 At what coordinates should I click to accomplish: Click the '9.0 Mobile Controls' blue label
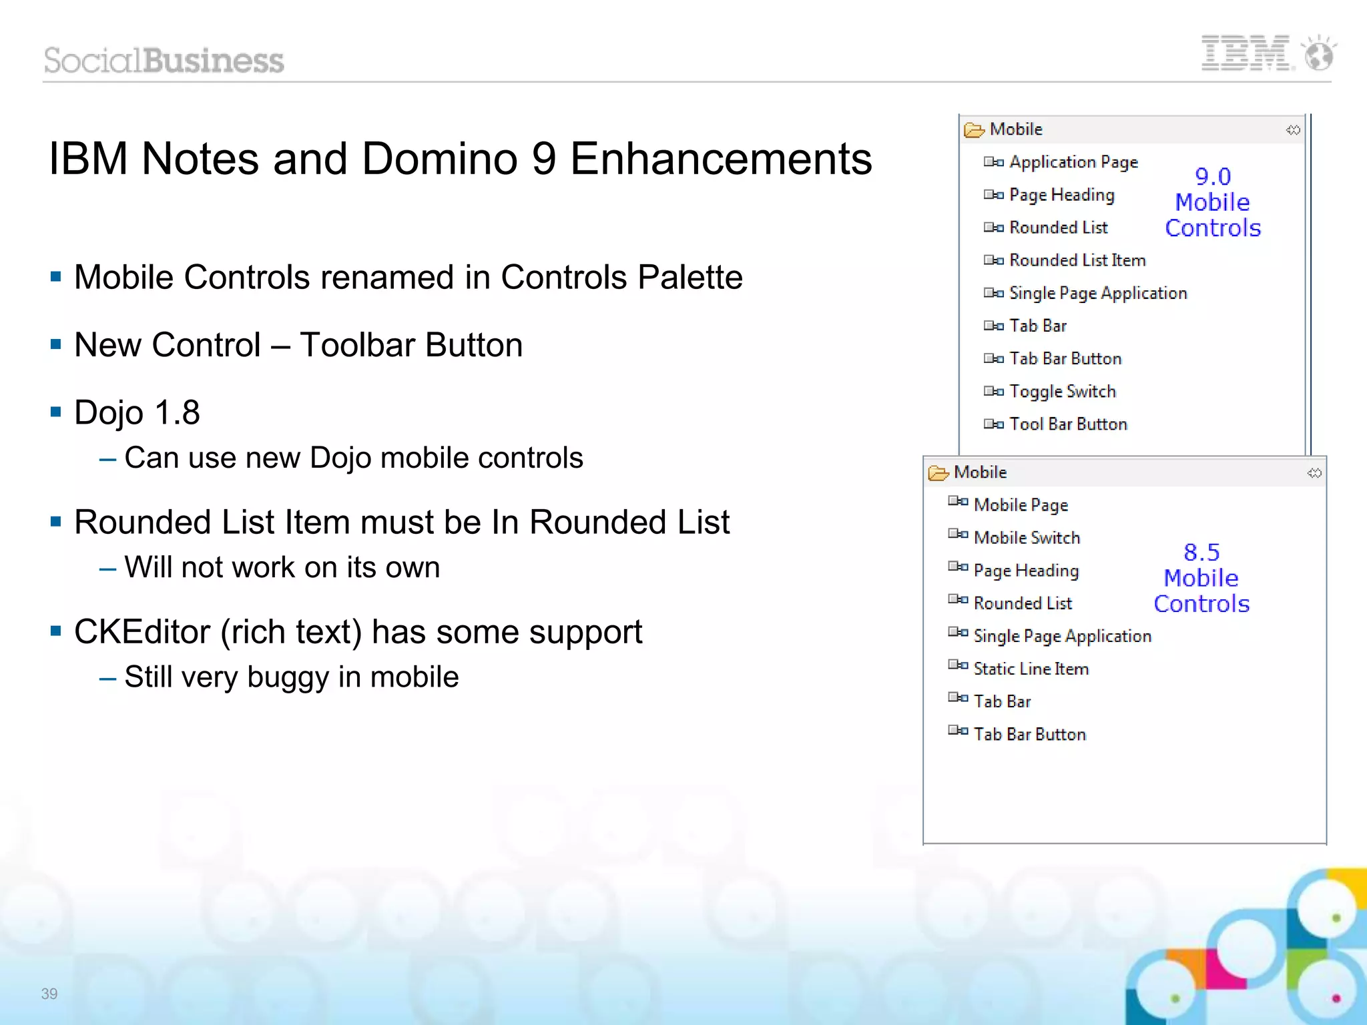[x=1213, y=202]
